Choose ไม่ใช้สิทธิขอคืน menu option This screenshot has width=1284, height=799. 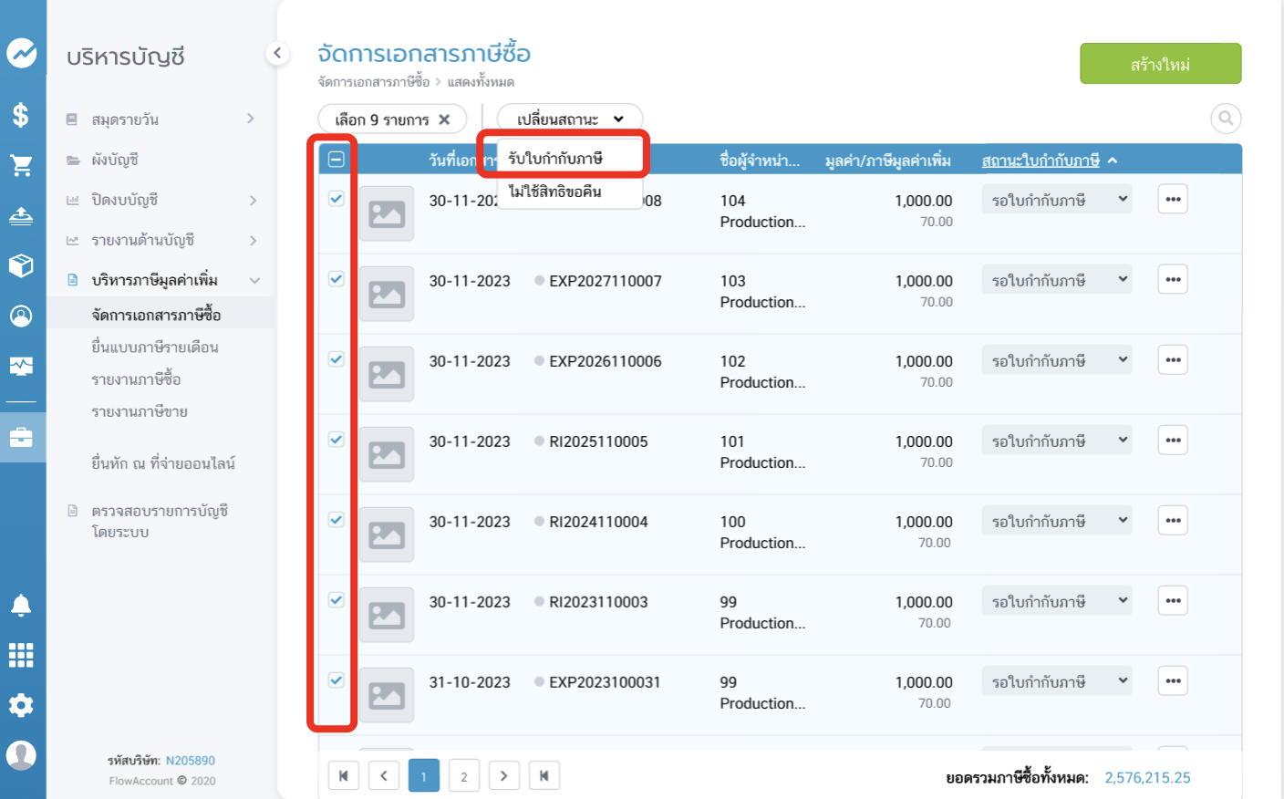click(555, 192)
